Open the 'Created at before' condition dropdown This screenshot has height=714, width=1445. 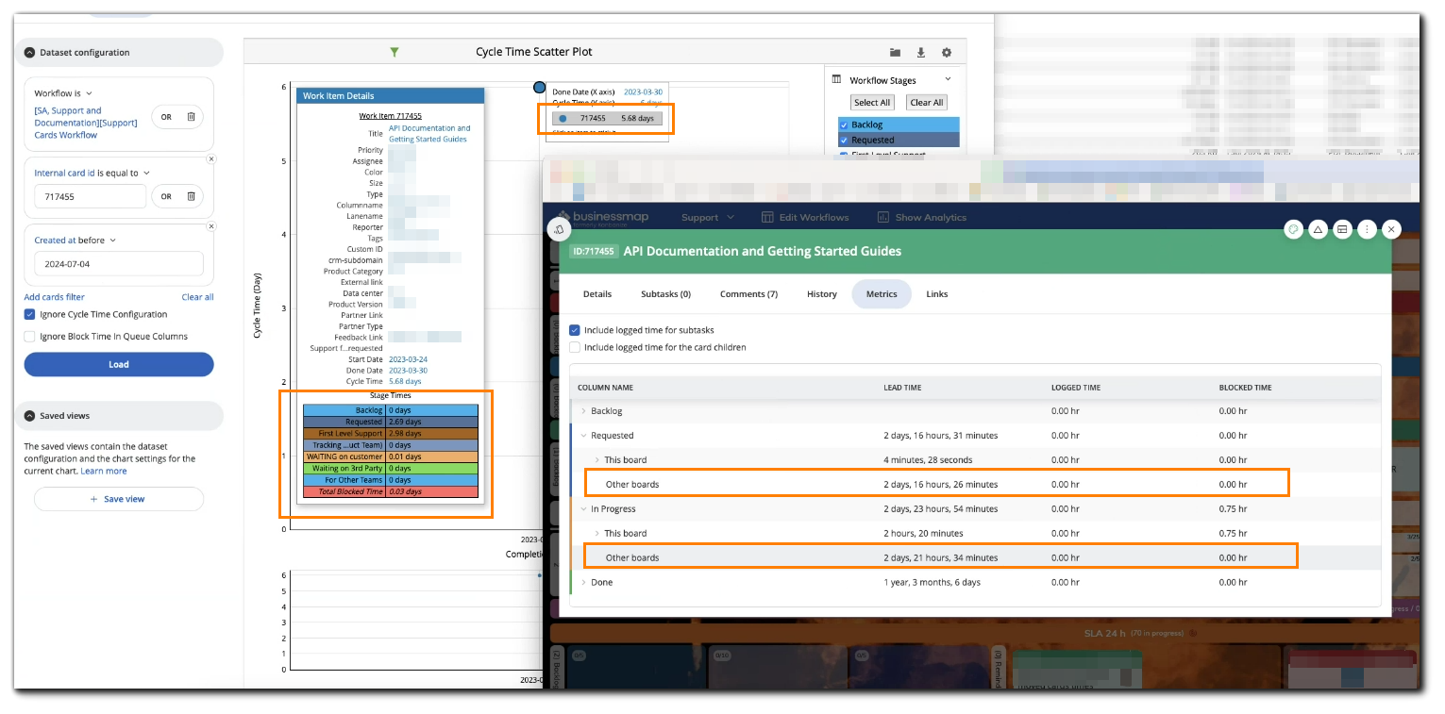click(112, 241)
